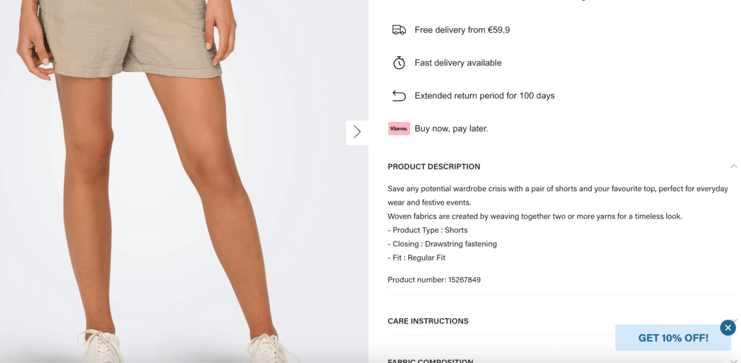This screenshot has width=741, height=363.
Task: Click the Product Description heading
Action: pyautogui.click(x=433, y=166)
